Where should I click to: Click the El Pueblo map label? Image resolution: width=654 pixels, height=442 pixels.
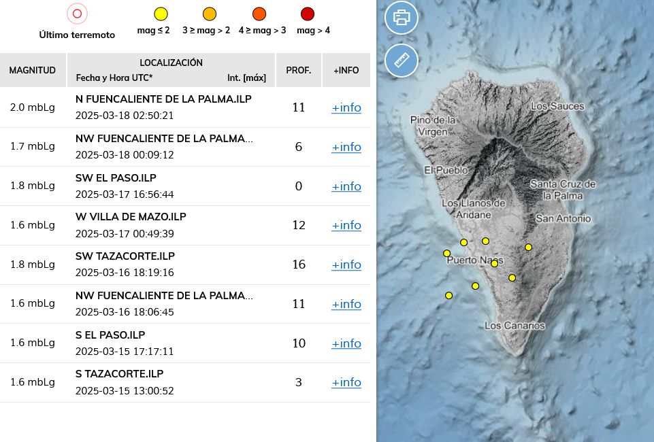coord(446,171)
